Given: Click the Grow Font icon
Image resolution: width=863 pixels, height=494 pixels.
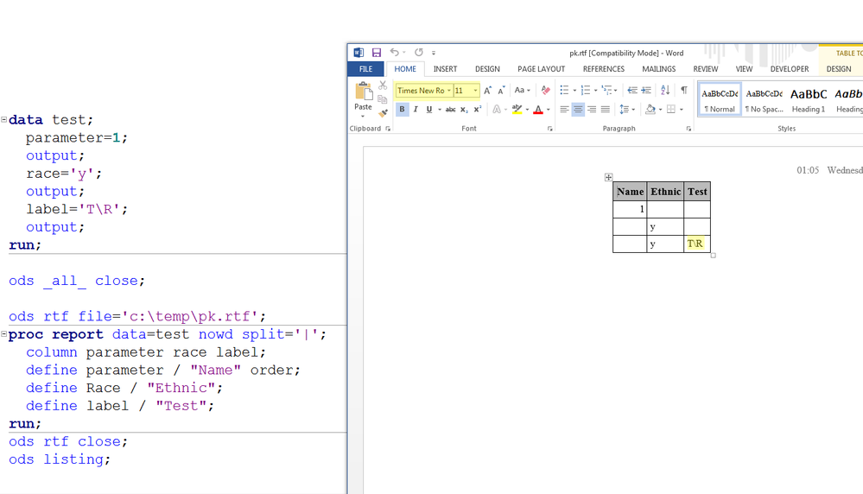Looking at the screenshot, I should coord(487,90).
